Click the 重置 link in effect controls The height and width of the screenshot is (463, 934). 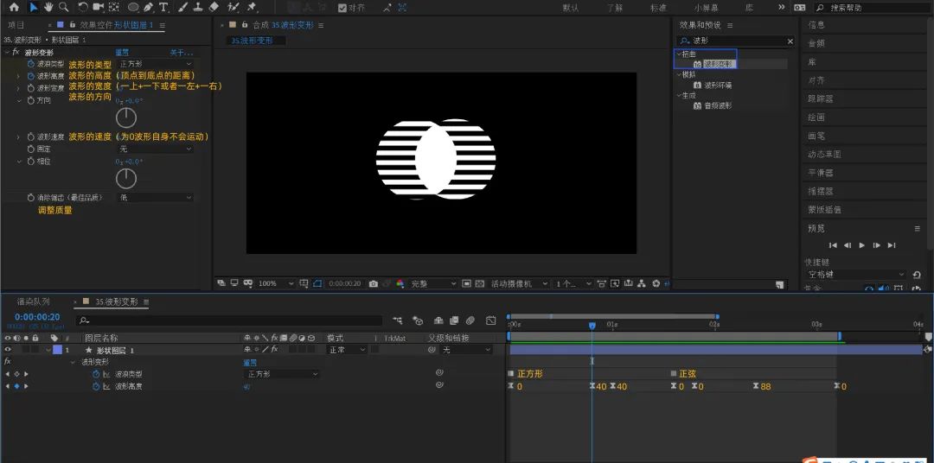pos(122,53)
